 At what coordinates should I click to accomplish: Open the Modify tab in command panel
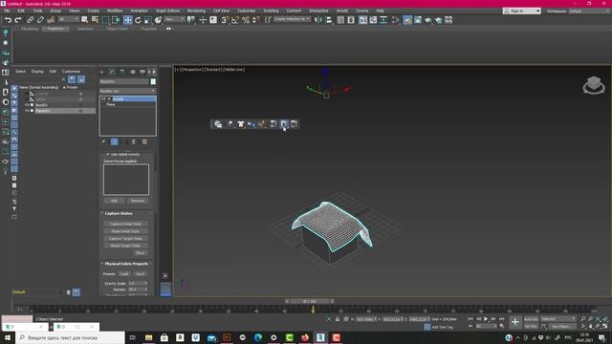(x=112, y=72)
